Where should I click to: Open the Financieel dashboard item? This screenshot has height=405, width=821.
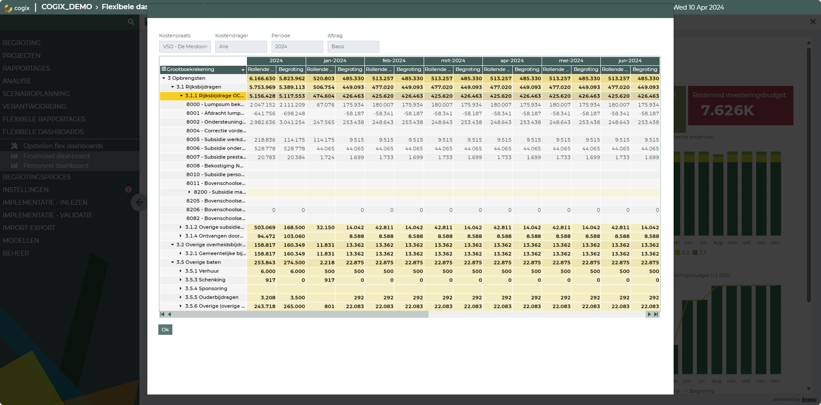pos(56,156)
